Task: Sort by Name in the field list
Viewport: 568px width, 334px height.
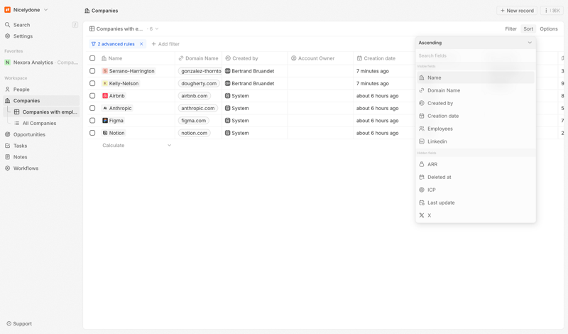Action: [x=475, y=77]
